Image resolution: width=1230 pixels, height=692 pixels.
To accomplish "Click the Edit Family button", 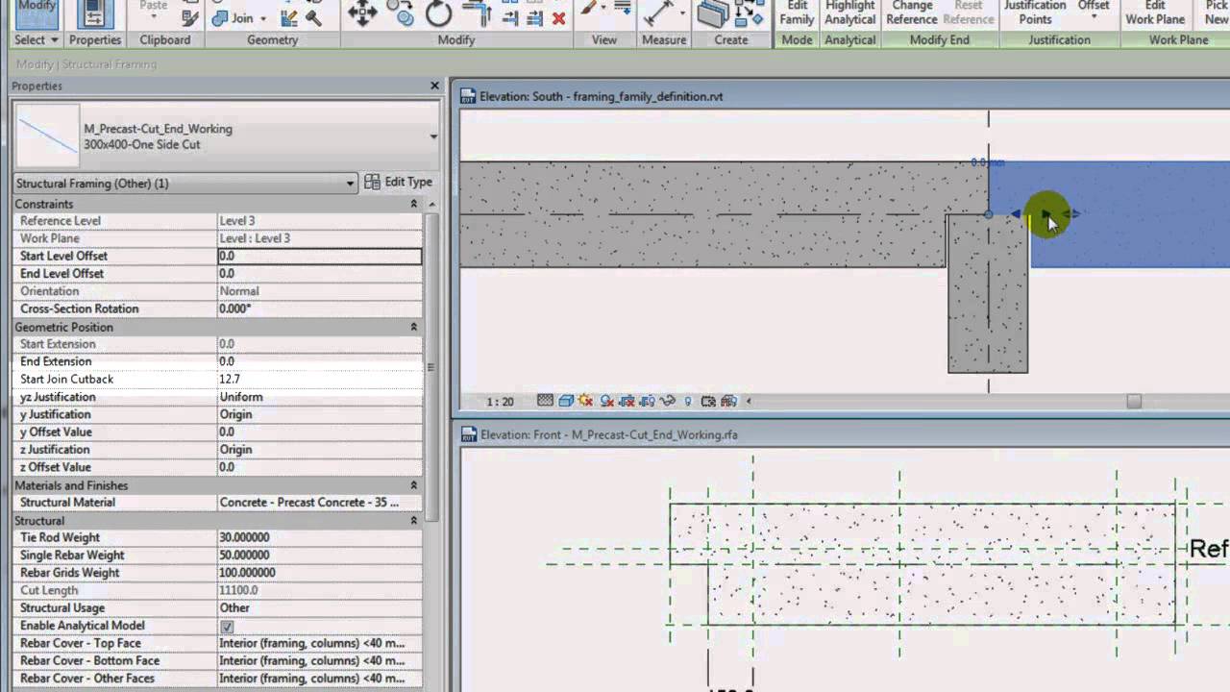I will point(797,12).
